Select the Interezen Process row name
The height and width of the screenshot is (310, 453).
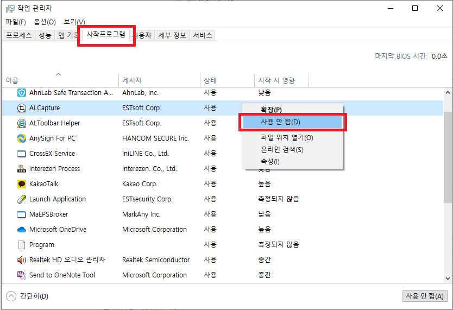[54, 169]
